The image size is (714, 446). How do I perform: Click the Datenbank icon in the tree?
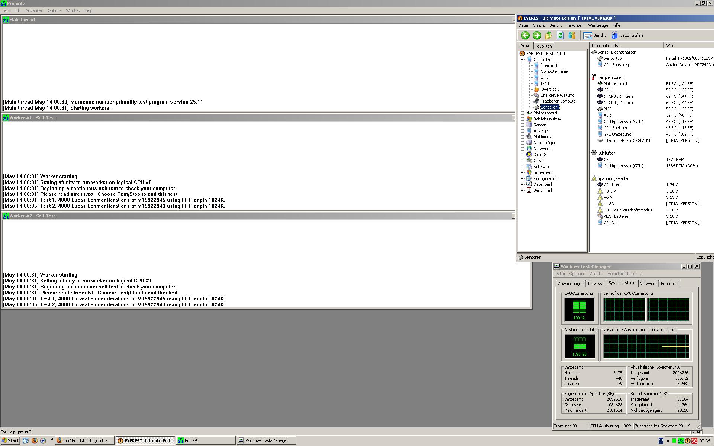click(x=529, y=184)
